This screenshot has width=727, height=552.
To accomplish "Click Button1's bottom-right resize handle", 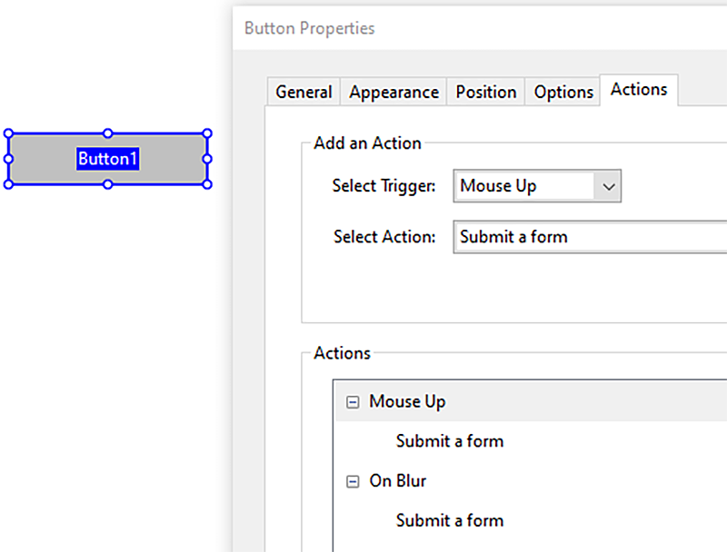I will coord(207,184).
